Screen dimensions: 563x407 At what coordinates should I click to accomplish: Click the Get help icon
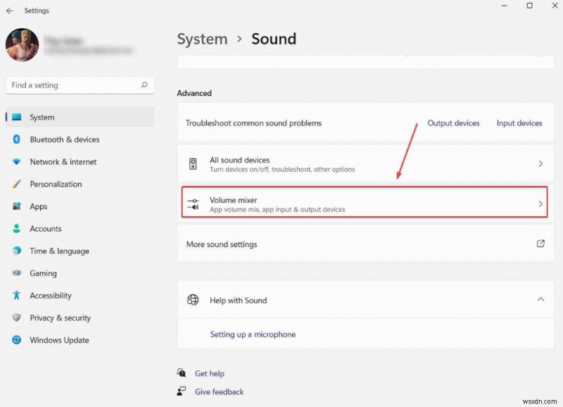tap(182, 373)
